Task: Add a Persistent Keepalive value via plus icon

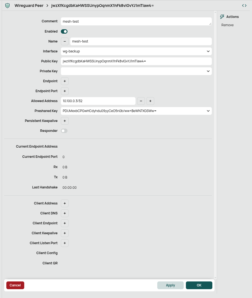Action: point(64,121)
